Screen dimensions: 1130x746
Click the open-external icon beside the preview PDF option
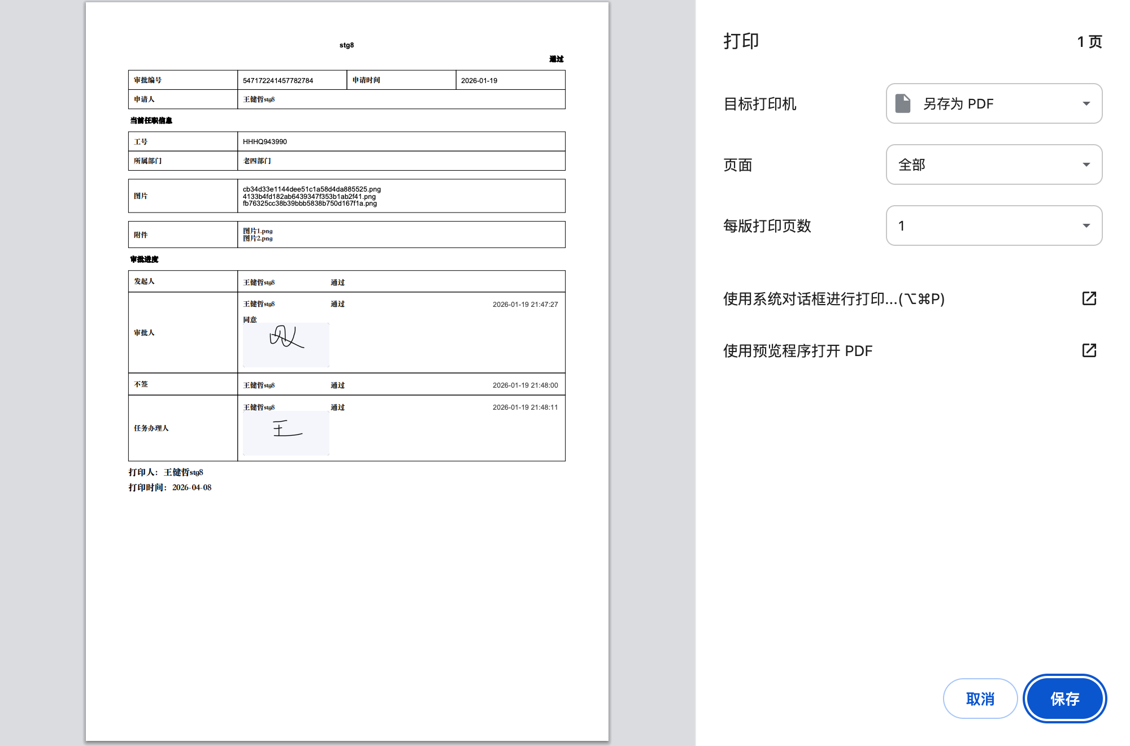coord(1089,350)
